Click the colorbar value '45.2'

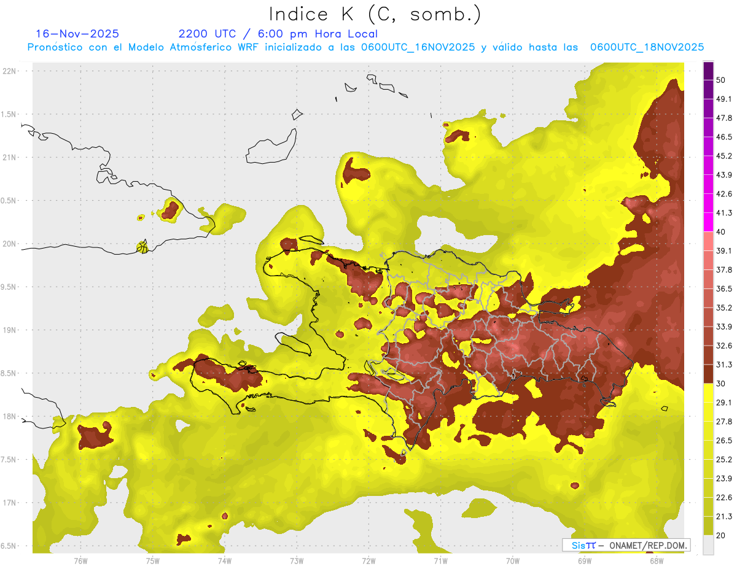point(724,156)
